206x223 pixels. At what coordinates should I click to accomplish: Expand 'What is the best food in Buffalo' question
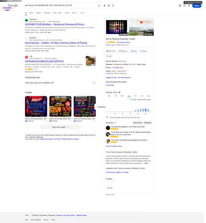(x=60, y=83)
